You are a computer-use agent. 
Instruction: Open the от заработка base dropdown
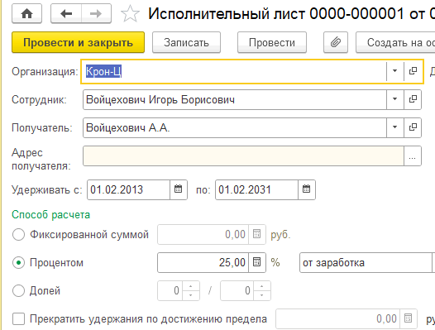[433, 262]
